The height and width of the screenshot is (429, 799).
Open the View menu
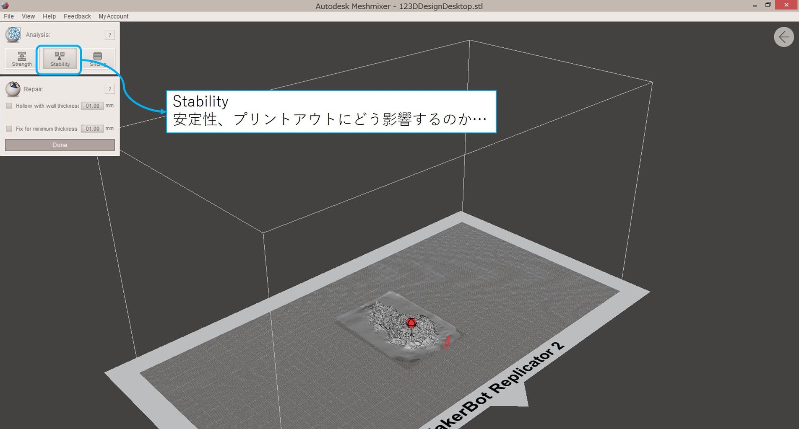(28, 16)
